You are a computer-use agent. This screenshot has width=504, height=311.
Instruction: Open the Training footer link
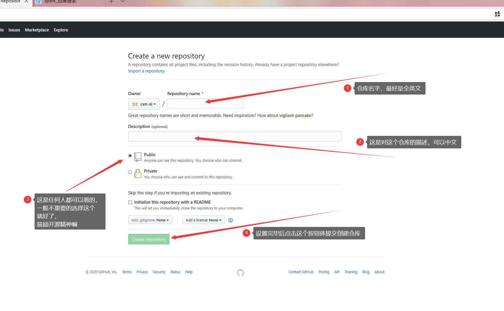[351, 272]
